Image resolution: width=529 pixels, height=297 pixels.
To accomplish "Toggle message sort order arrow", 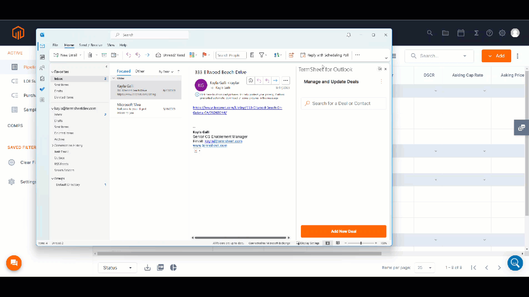I will pos(179,71).
